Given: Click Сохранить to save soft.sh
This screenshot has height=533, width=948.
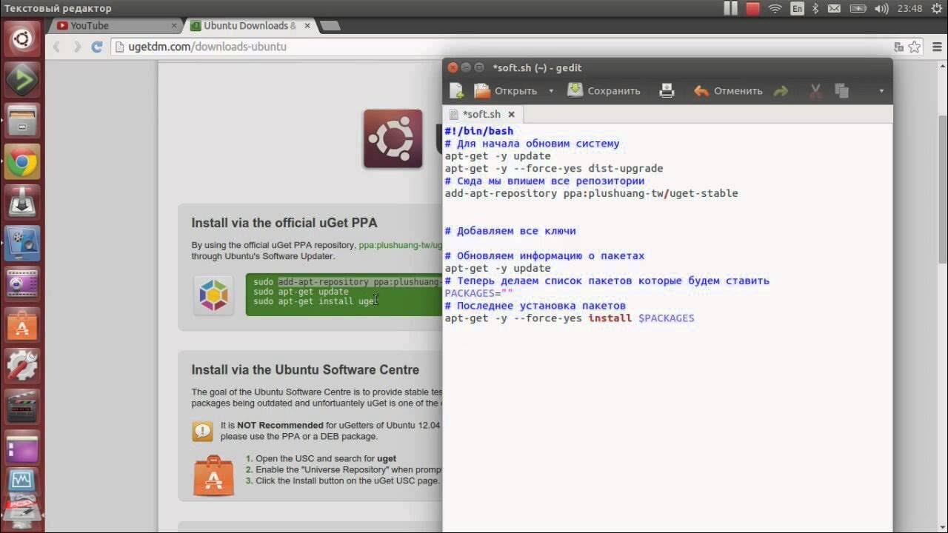Looking at the screenshot, I should coord(604,91).
